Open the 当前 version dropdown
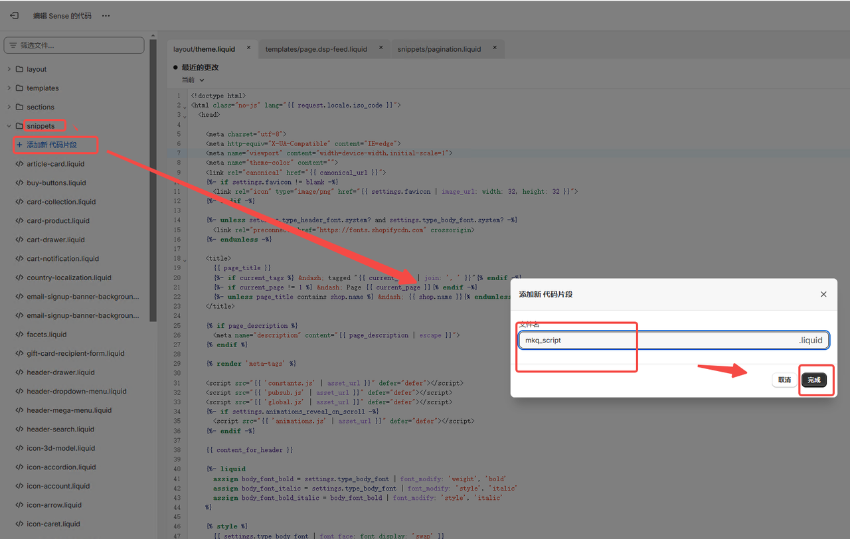This screenshot has height=539, width=850. (193, 80)
